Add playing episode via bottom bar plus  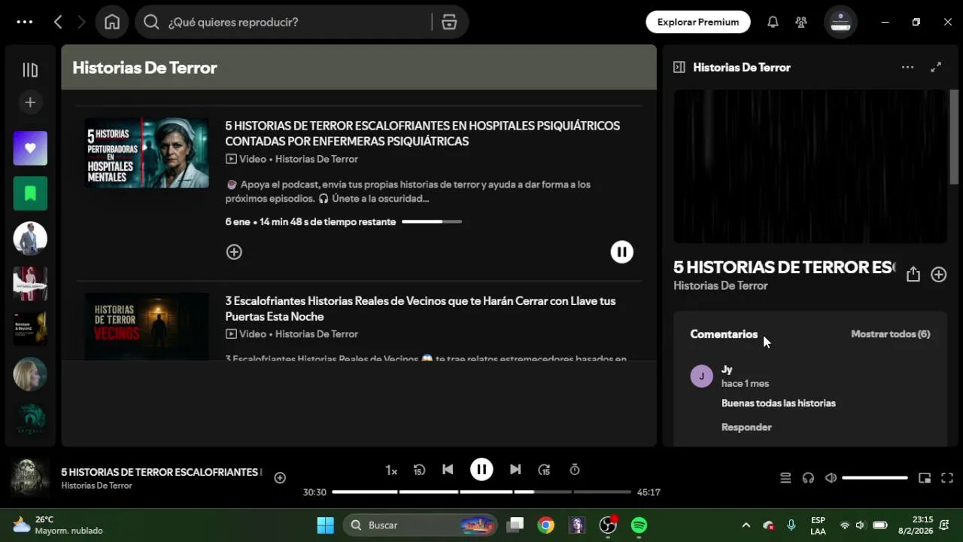coord(280,477)
